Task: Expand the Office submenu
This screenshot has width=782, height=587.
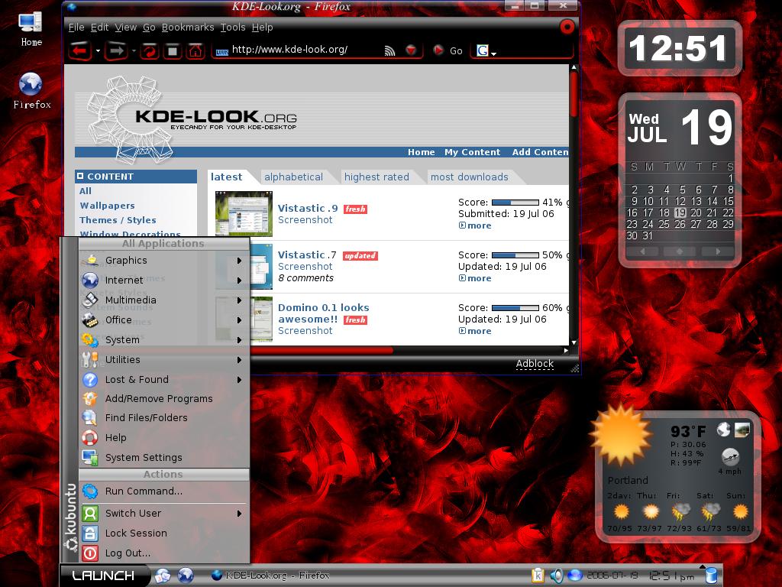Action: pos(163,320)
